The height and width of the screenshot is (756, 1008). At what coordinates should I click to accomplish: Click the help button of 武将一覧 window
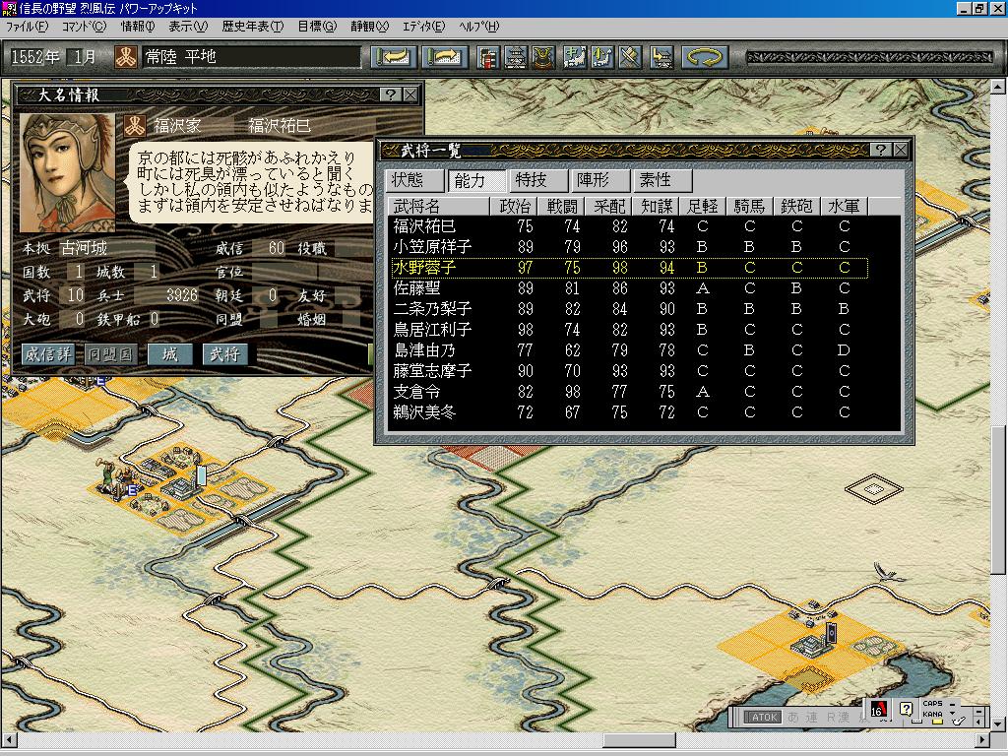tap(880, 150)
